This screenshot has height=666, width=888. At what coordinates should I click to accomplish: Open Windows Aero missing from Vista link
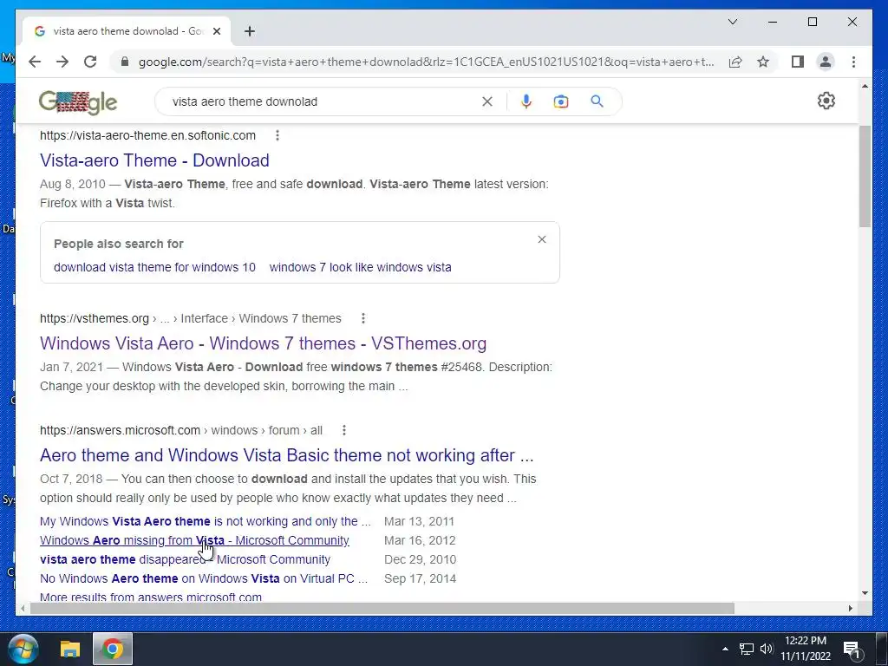click(x=194, y=540)
